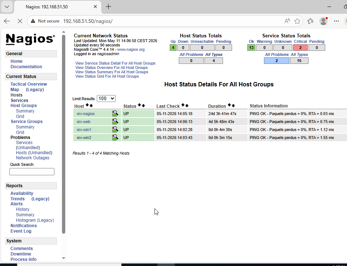Viewport: 347px width, 266px height.
Task: Sort Last Check column descending arrow
Action: (187, 106)
